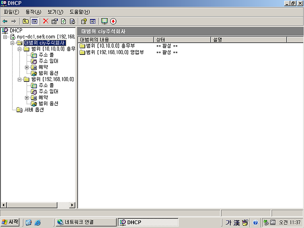Open 범위 옵션 under 192.168.100.0 scope
The width and height of the screenshot is (304, 228).
click(x=49, y=103)
